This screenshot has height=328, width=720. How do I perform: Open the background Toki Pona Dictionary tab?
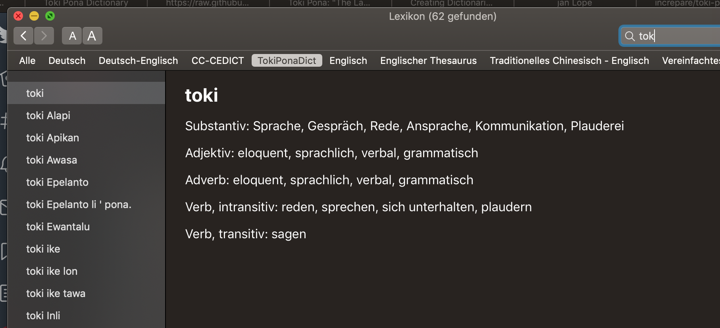(87, 3)
